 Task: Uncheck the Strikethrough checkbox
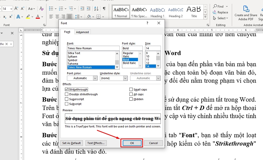(67, 90)
